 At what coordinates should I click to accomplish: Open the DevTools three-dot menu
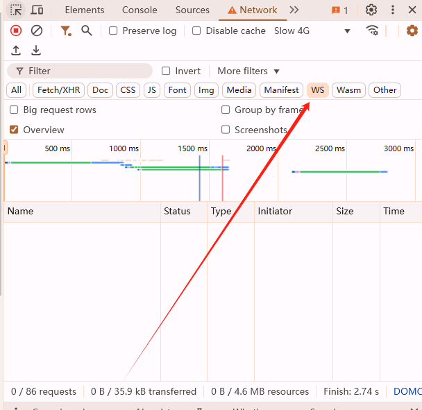(x=393, y=10)
